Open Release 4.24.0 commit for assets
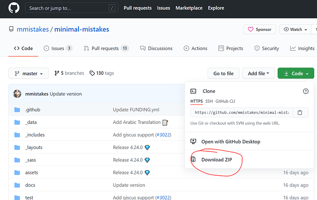The image size is (317, 200). [x=128, y=172]
